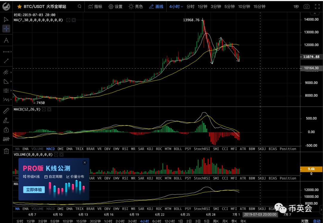Click the 2019-07-03 20:00:00 time label
This screenshot has height=223, width=323.
click(x=260, y=215)
